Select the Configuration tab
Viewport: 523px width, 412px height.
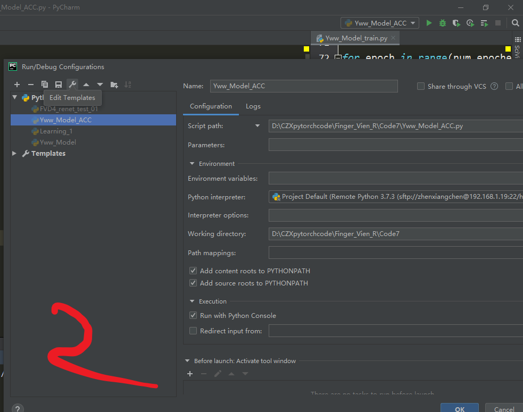pyautogui.click(x=211, y=106)
